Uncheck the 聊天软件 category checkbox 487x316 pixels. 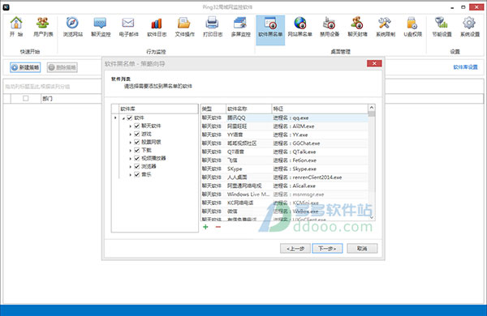pyautogui.click(x=136, y=126)
